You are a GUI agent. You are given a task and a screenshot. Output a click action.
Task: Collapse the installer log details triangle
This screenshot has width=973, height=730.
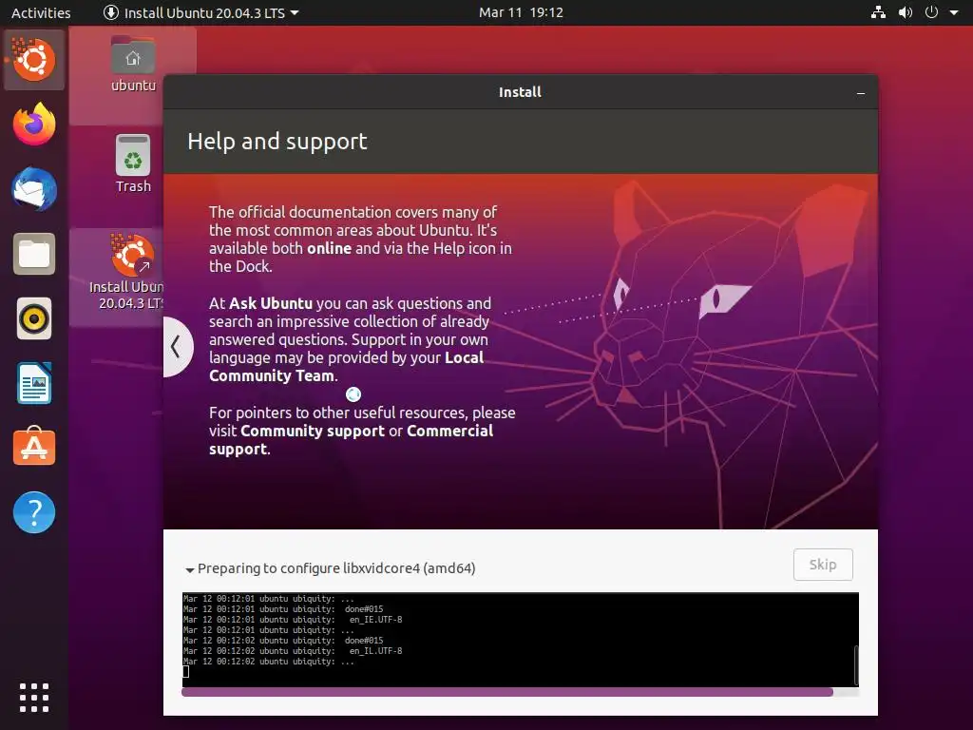pos(190,569)
